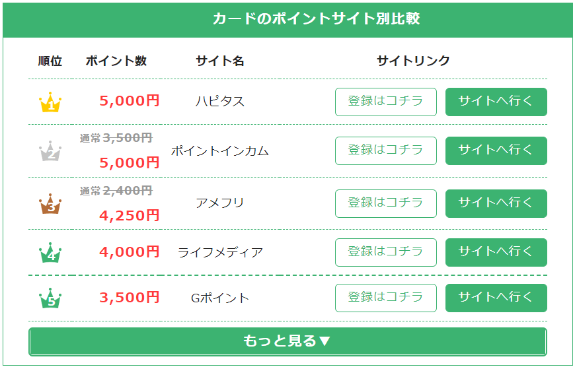Screen dimensions: 575x367
Task: Click the green rank 4 crown icon
Action: pyautogui.click(x=50, y=253)
